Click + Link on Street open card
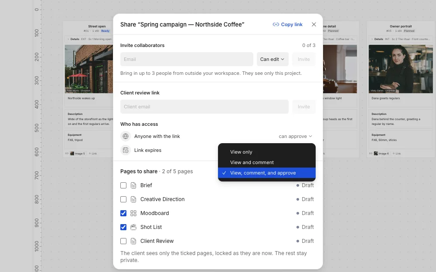This screenshot has width=436, height=272. (x=93, y=154)
